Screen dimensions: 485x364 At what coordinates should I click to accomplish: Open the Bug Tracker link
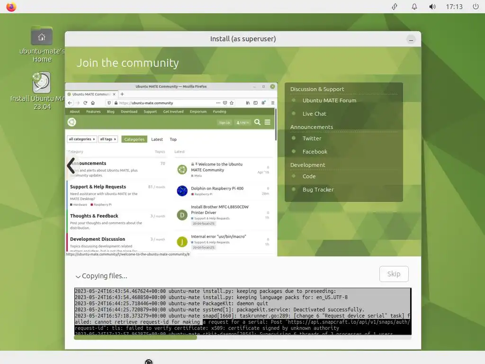click(318, 190)
